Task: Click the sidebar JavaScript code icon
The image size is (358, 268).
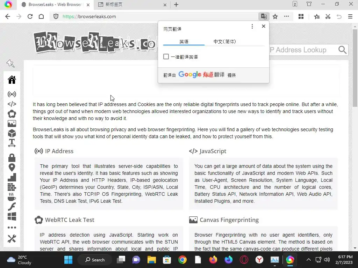Action: click(x=12, y=104)
